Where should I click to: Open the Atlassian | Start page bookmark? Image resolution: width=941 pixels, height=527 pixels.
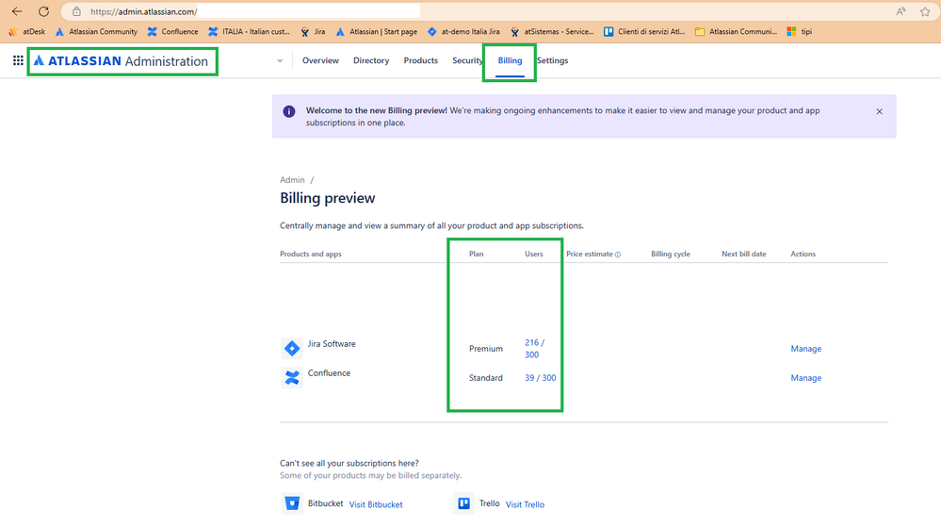click(x=376, y=31)
